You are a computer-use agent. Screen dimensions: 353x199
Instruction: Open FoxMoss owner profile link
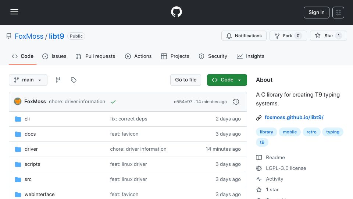tap(29, 36)
